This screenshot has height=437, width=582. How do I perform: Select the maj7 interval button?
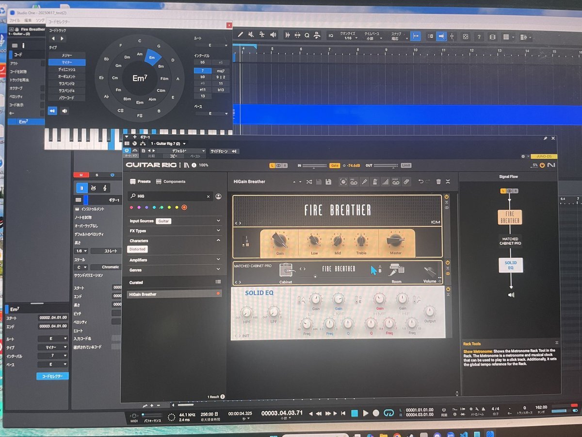tap(221, 71)
